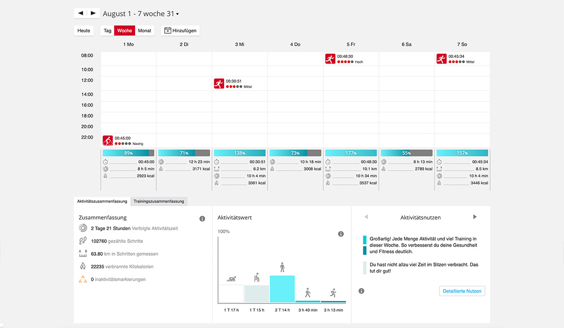This screenshot has width=564, height=328.
Task: Open the week selector dropdown for August 1 - 7
Action: [x=140, y=14]
